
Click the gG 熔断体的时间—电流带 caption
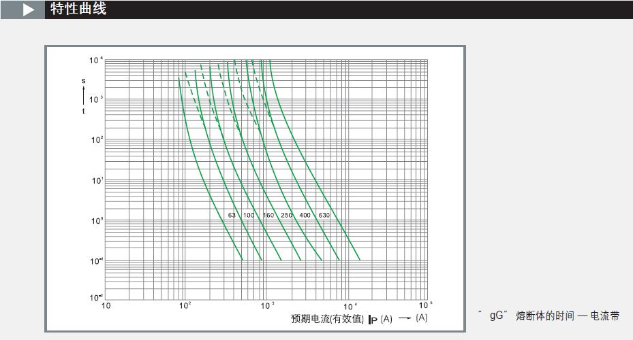(549, 316)
